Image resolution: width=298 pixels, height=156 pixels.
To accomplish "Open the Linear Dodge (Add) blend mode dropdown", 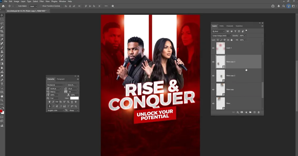I will click(x=222, y=36).
